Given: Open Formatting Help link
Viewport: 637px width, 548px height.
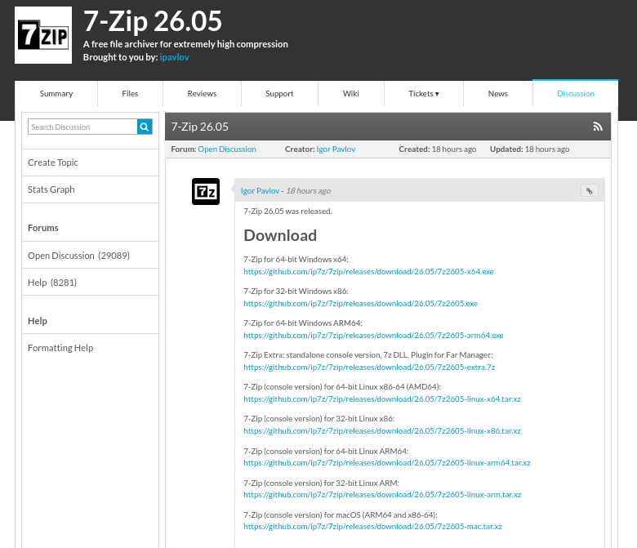Looking at the screenshot, I should pyautogui.click(x=90, y=348).
